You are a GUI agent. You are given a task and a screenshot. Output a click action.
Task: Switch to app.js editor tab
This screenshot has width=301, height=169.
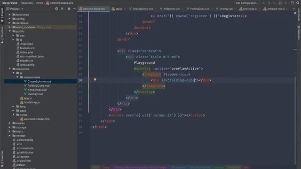118,9
